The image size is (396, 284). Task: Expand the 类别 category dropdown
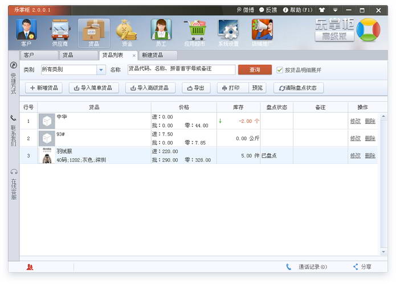tap(101, 70)
